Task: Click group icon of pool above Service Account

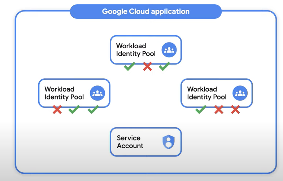Action: click(169, 50)
